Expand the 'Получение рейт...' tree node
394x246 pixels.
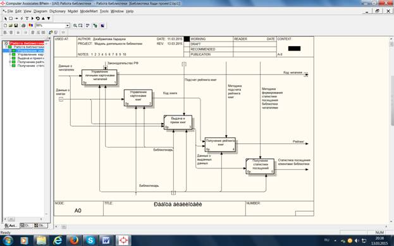pyautogui.click(x=10, y=62)
